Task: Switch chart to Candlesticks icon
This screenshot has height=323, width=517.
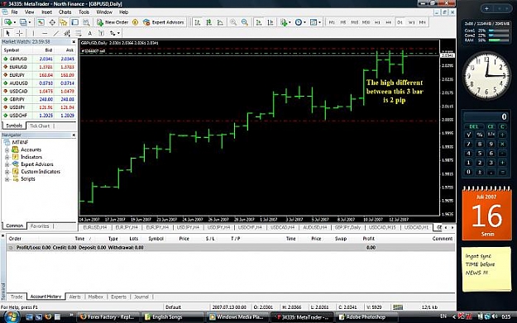Action: coord(208,22)
